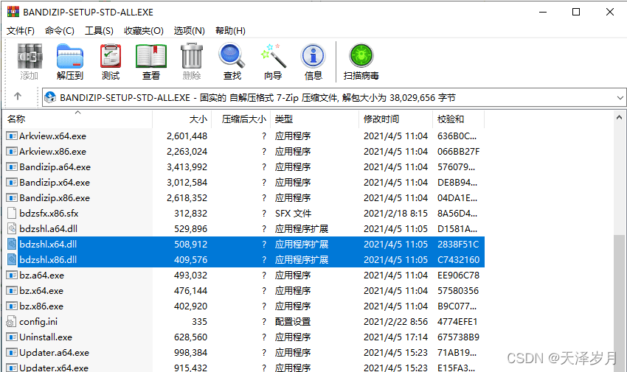Click the bz.a64.exe file icon
Image resolution: width=627 pixels, height=372 pixels.
pos(12,276)
